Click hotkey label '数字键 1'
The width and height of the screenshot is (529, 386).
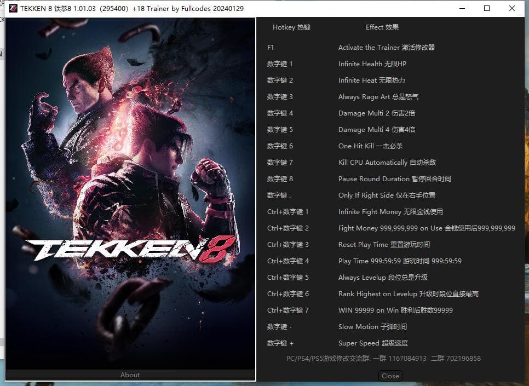coord(280,64)
